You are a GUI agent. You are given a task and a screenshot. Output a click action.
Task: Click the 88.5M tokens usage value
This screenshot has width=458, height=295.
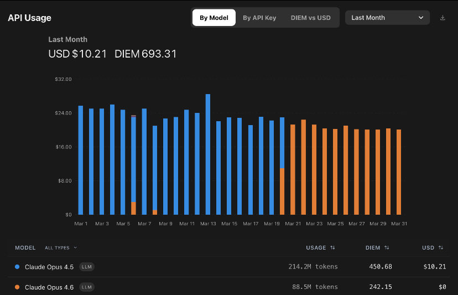315,287
